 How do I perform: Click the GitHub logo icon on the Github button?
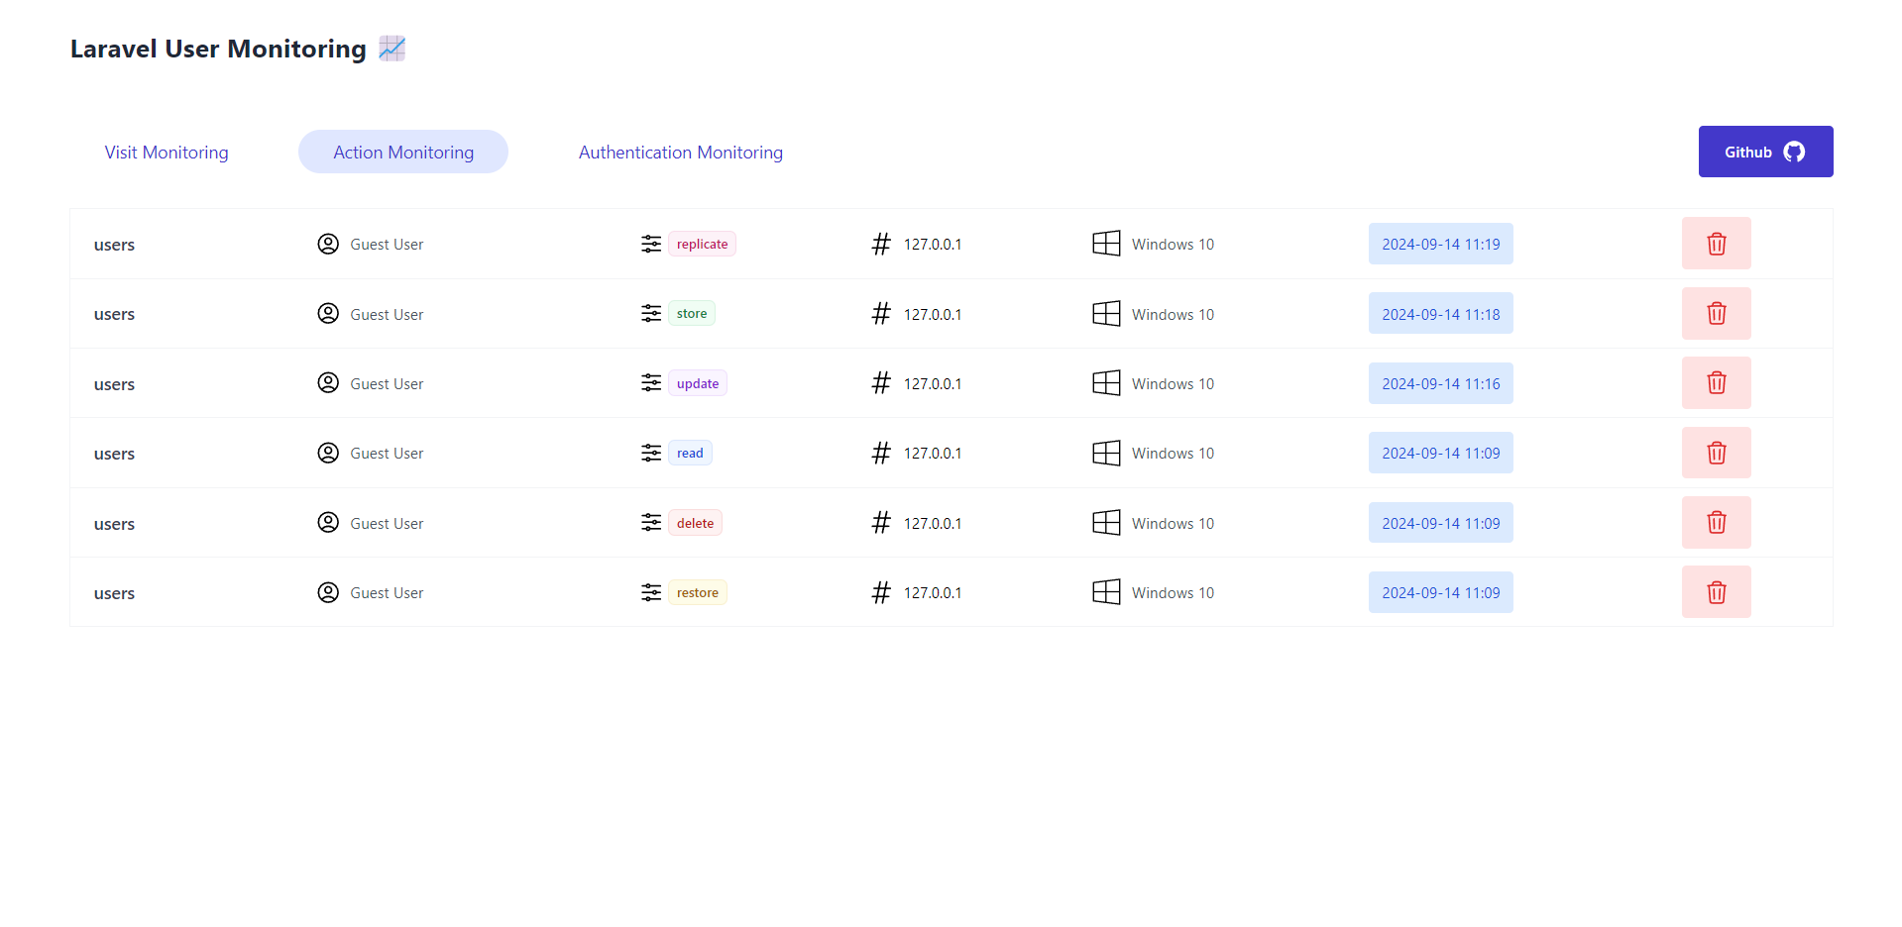click(1793, 152)
